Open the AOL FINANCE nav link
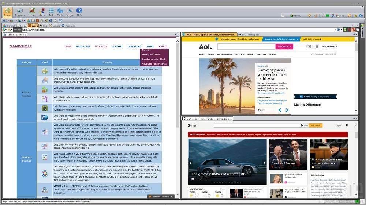The height and width of the screenshot is (205, 366). [250, 54]
